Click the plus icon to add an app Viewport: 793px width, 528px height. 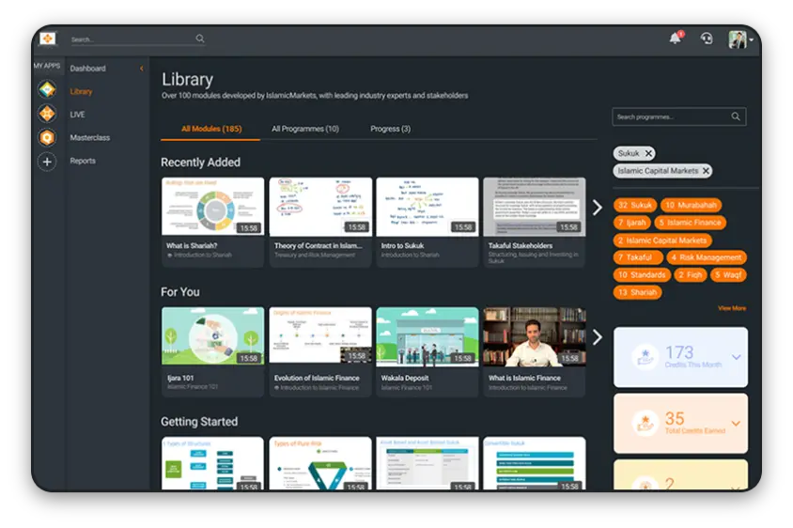[47, 162]
